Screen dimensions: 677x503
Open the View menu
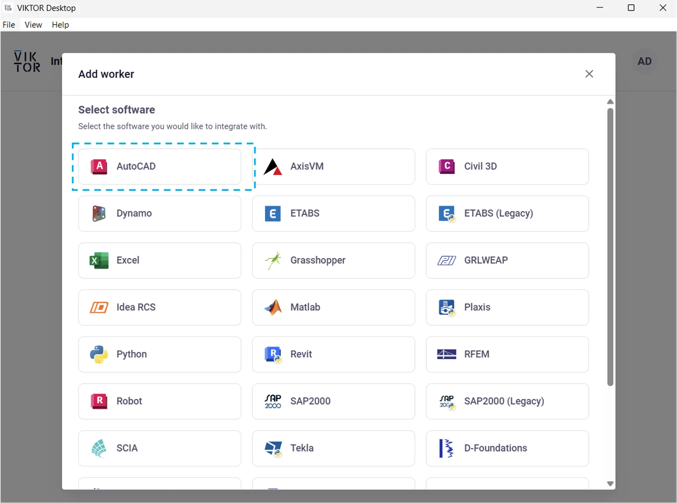click(33, 25)
